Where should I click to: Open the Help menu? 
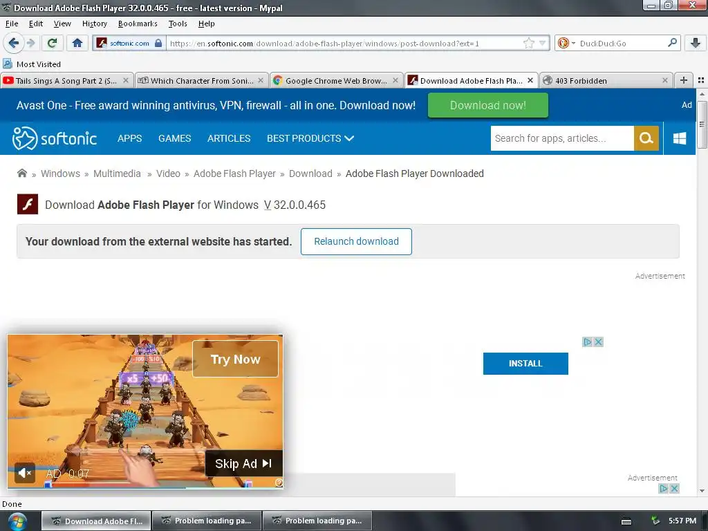click(x=206, y=24)
